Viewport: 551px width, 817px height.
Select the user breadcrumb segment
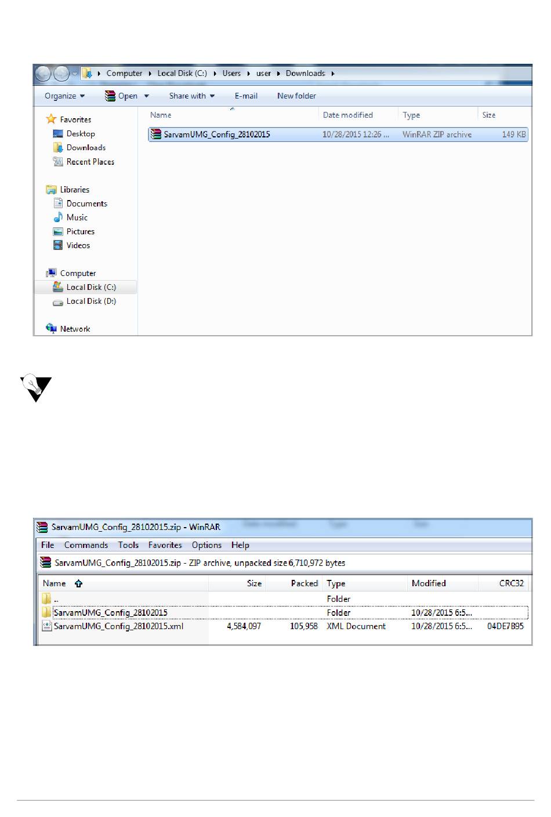pos(263,73)
